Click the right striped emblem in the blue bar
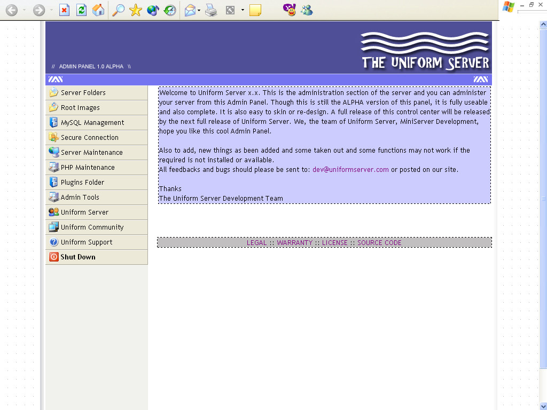 pyautogui.click(x=481, y=80)
